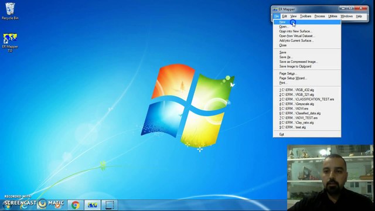Select Open from Virtual Dataset...

coord(307,36)
